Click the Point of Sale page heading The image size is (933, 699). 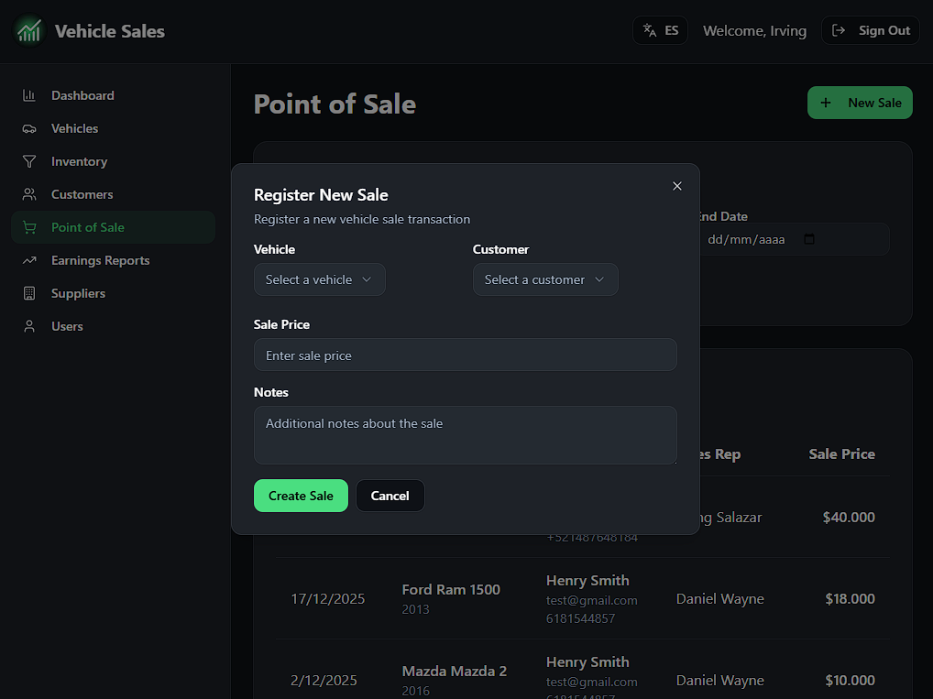(x=335, y=104)
